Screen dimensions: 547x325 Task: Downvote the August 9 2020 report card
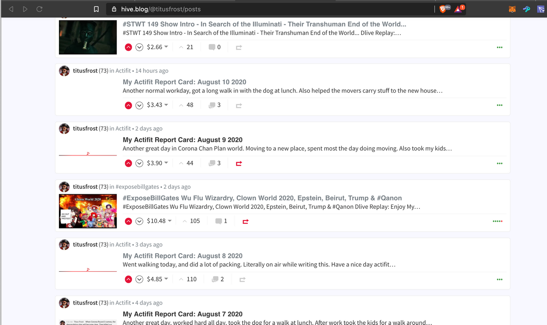pos(139,163)
